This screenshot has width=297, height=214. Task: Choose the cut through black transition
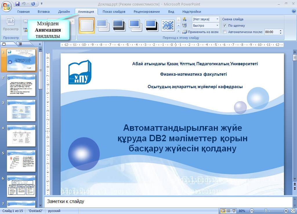tap(151, 26)
